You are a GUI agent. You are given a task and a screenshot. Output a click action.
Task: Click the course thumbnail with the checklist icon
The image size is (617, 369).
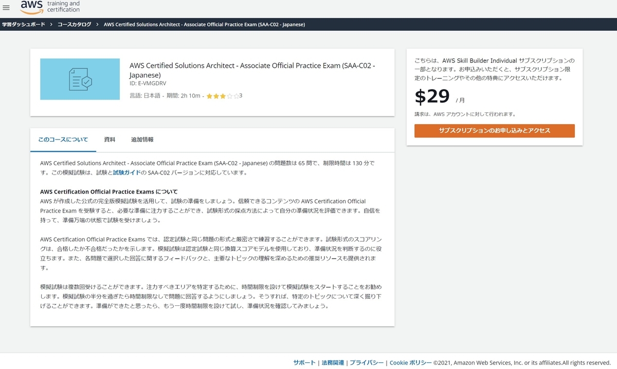point(80,79)
